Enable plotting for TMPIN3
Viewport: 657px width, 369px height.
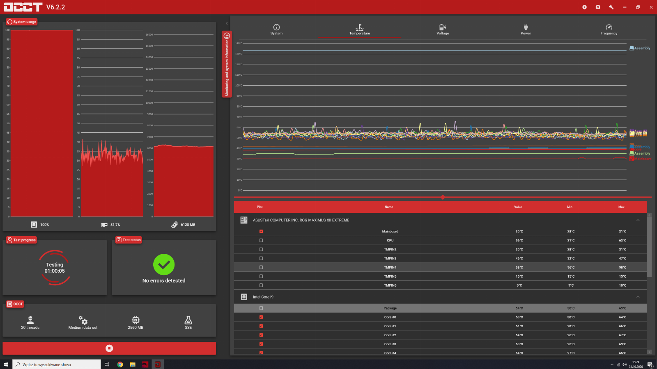click(x=261, y=258)
